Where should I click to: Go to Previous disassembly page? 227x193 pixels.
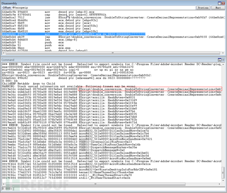pyautogui.click(x=203, y=8)
